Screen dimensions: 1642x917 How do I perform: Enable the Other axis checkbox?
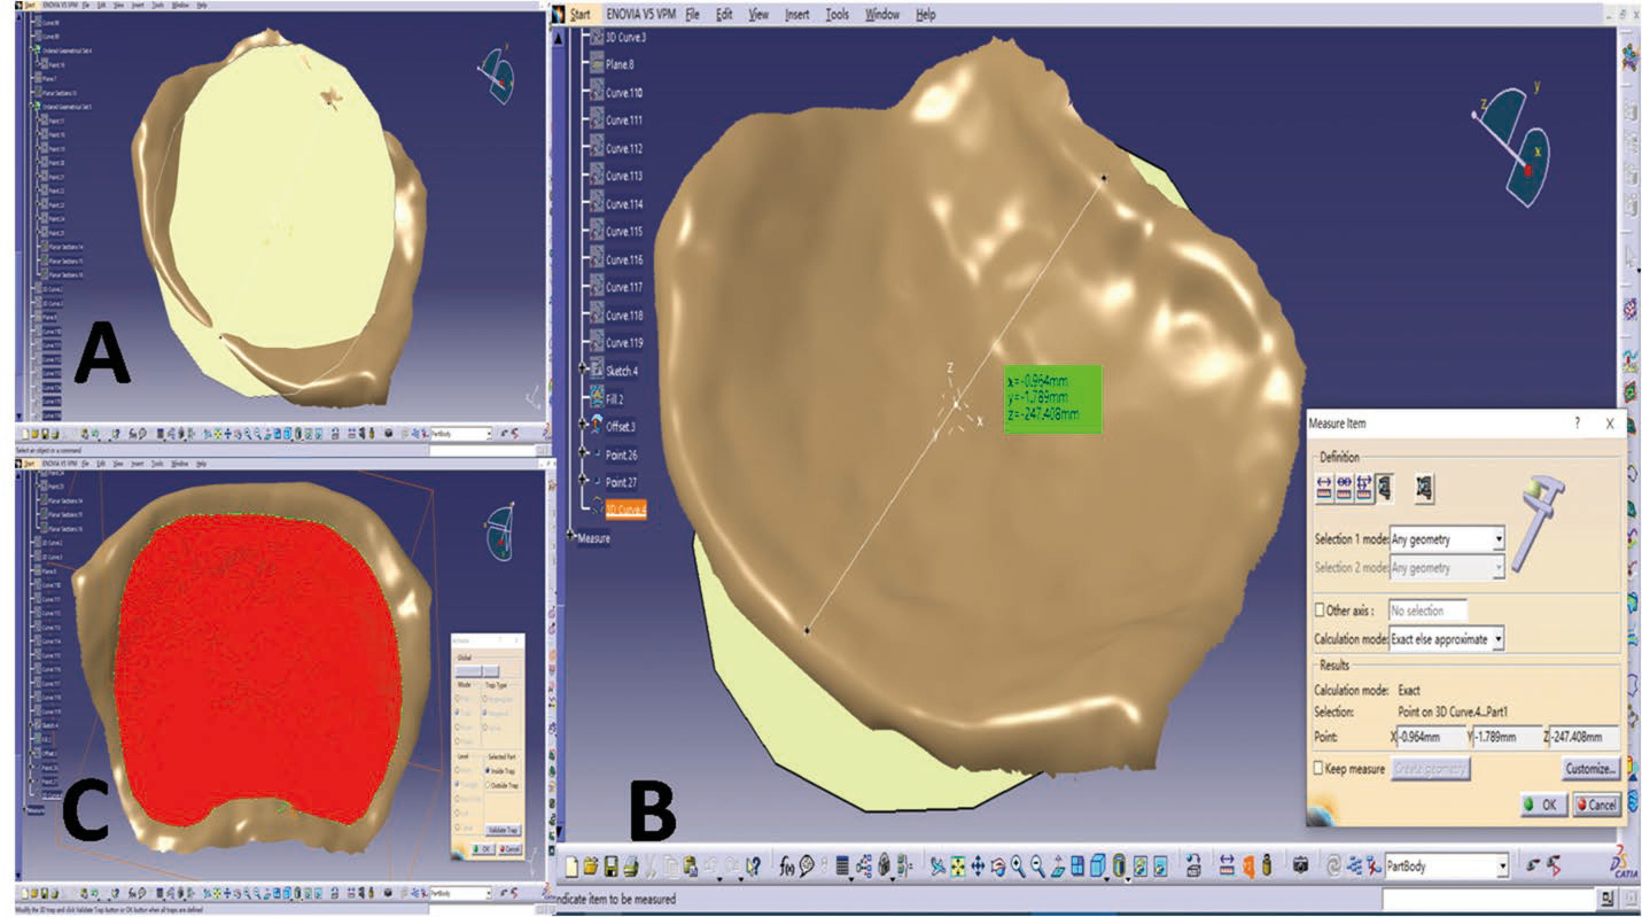point(1320,610)
